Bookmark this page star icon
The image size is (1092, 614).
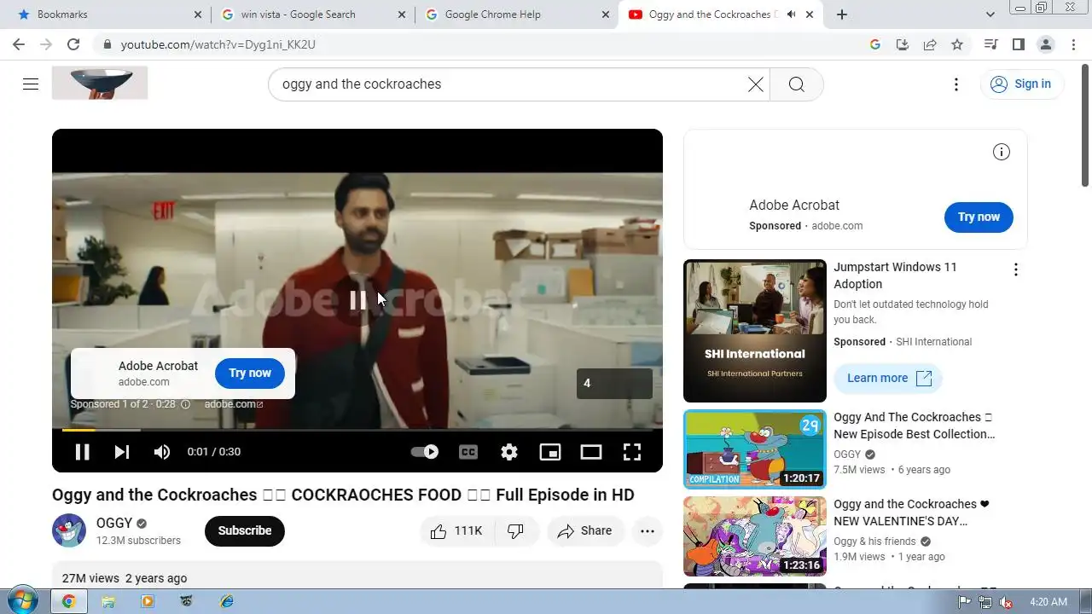coord(957,44)
